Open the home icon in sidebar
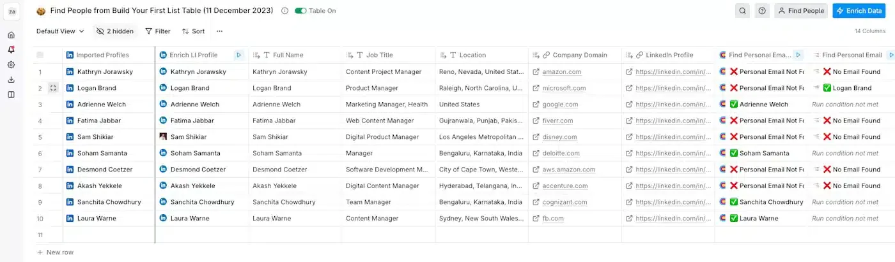The width and height of the screenshot is (895, 262). tap(11, 35)
